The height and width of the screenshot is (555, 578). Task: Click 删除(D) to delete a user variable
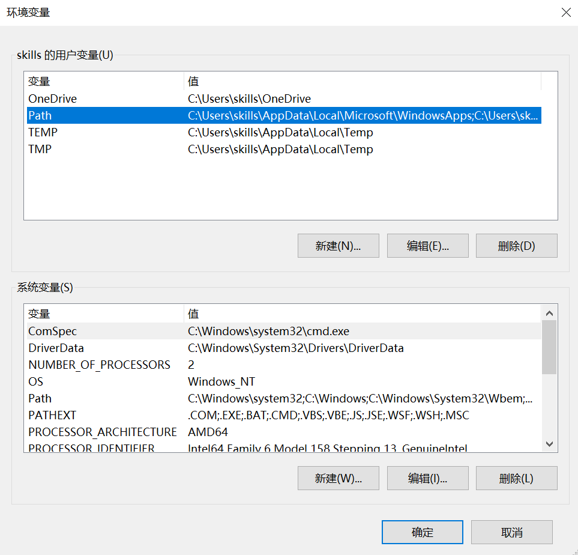pos(516,245)
